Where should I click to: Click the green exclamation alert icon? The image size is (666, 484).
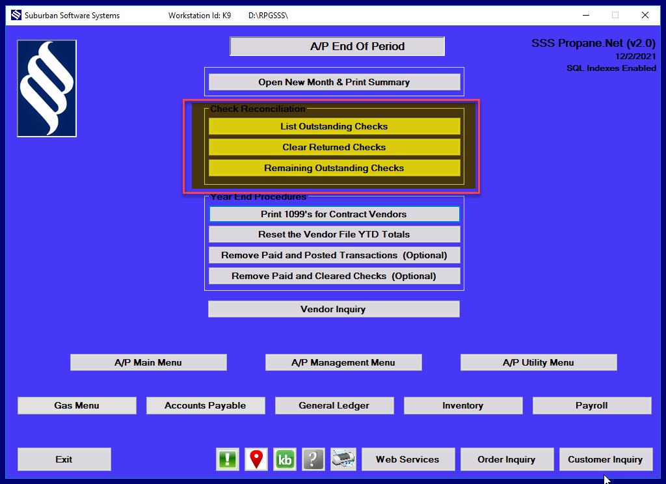pos(228,459)
